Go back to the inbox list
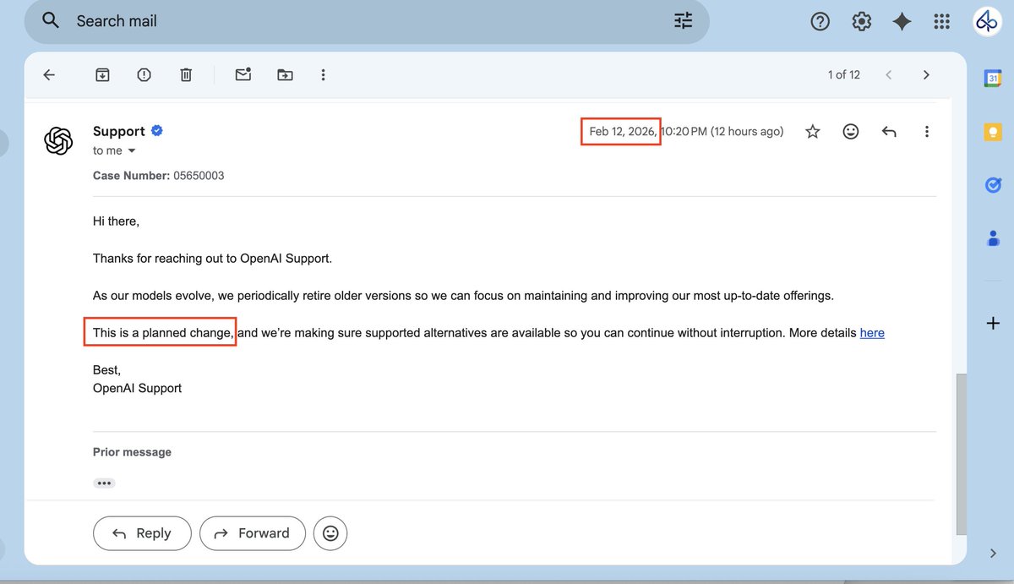Image resolution: width=1014 pixels, height=584 pixels. 49,74
